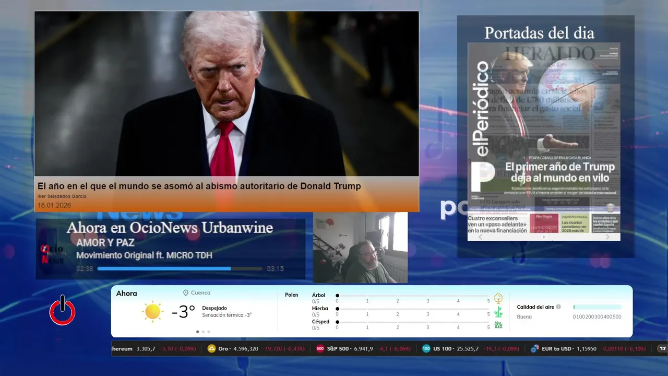Click the Ahora weather heading
The height and width of the screenshot is (376, 668).
(126, 293)
